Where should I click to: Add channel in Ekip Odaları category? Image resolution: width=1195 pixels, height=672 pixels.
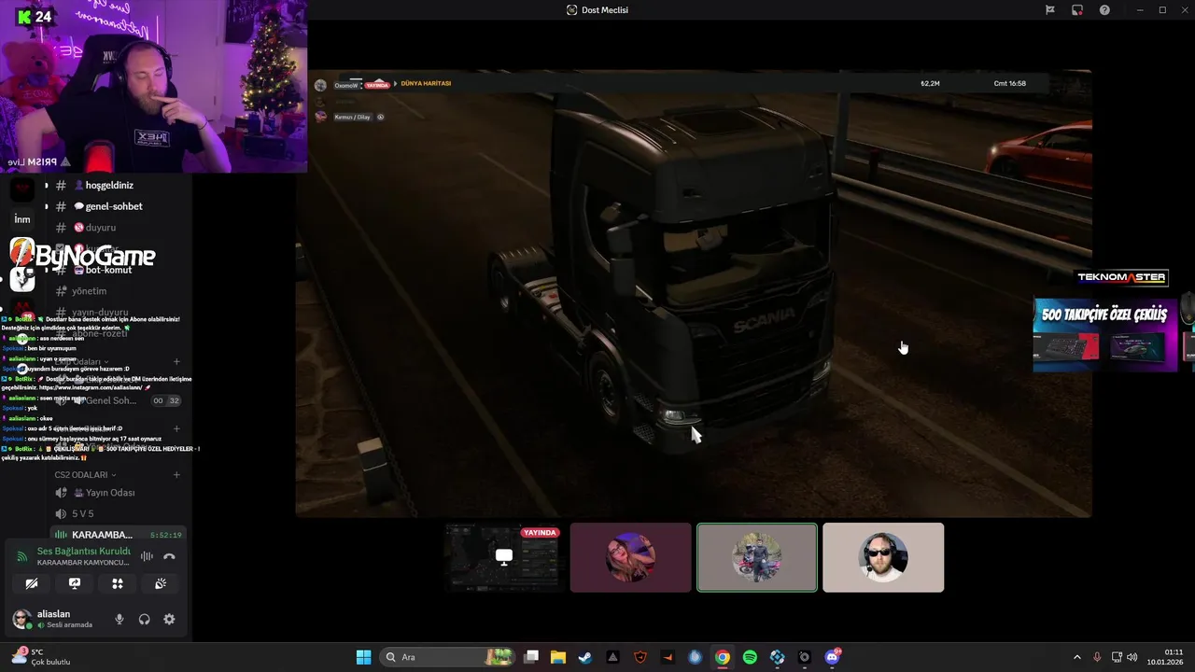coord(176,361)
